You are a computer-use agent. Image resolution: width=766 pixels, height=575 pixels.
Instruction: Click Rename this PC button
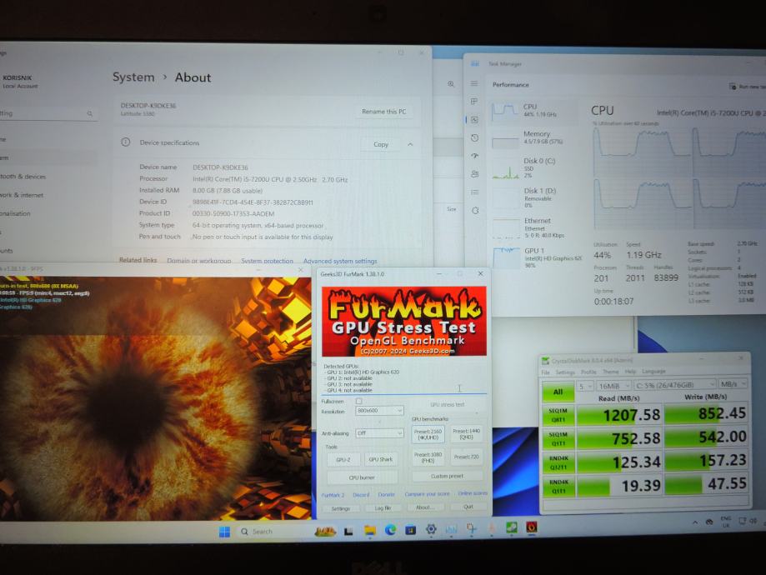click(383, 112)
